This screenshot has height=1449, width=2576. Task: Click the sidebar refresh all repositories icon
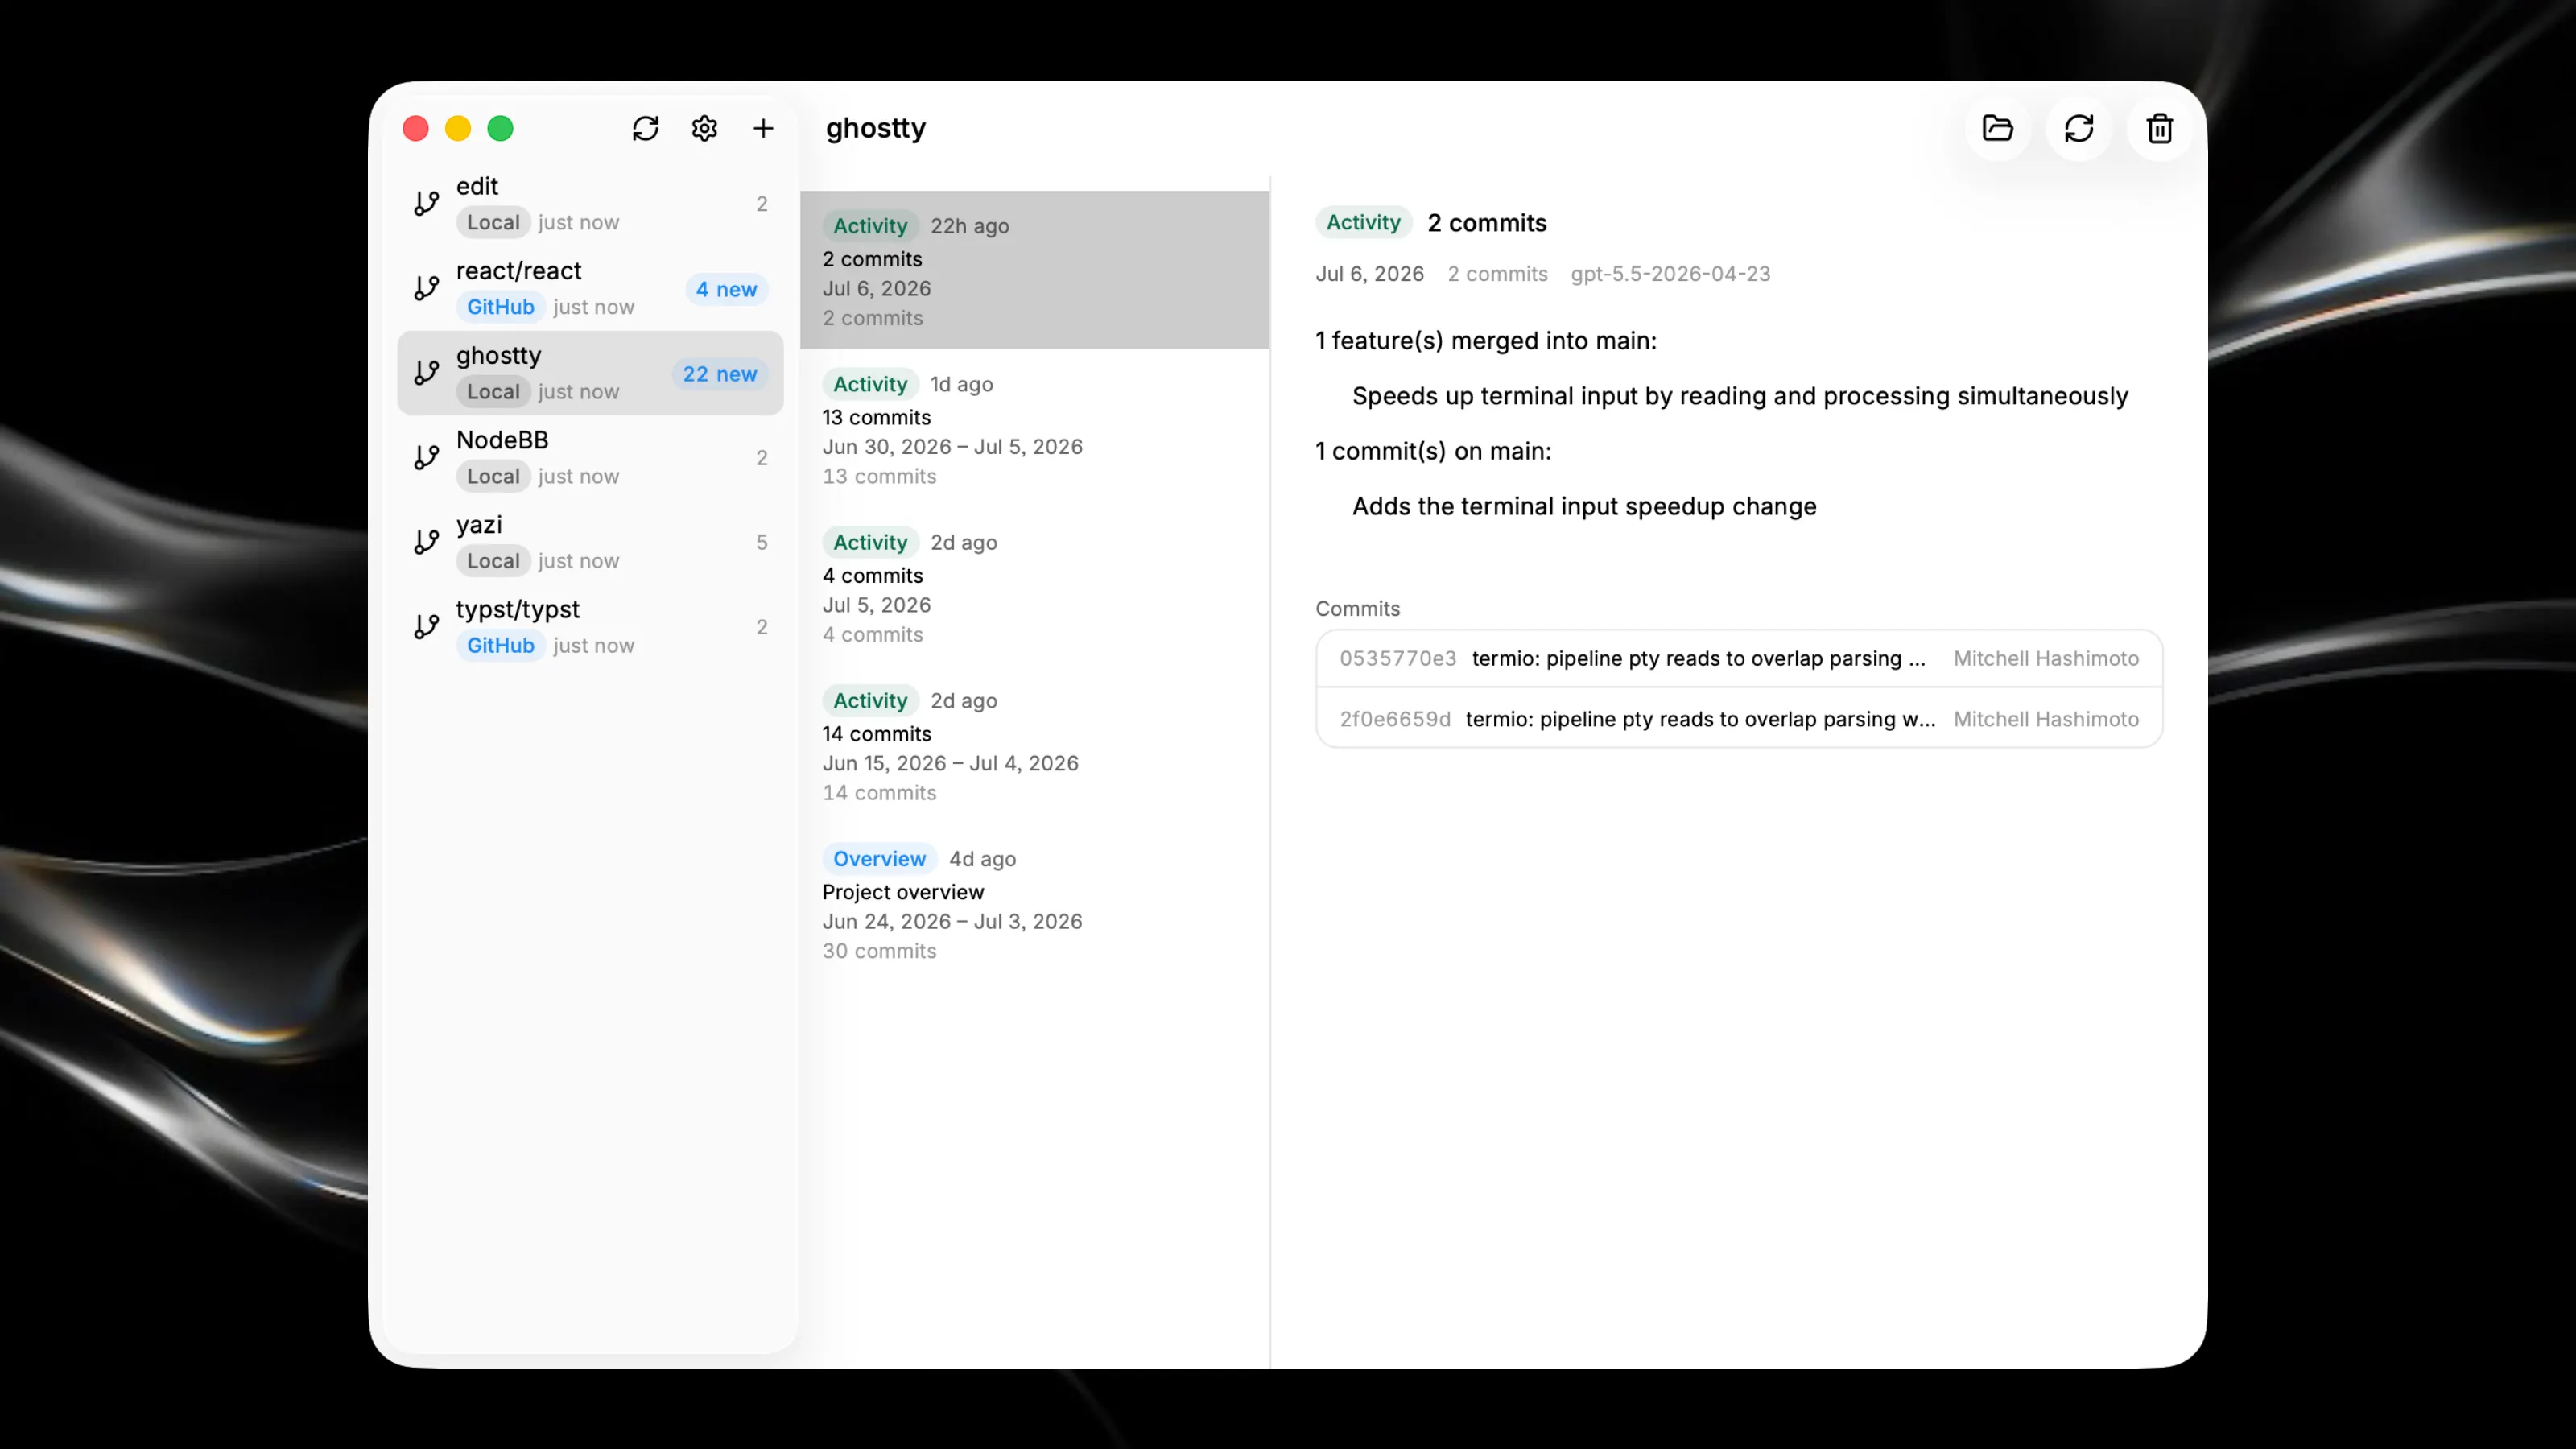(x=645, y=128)
